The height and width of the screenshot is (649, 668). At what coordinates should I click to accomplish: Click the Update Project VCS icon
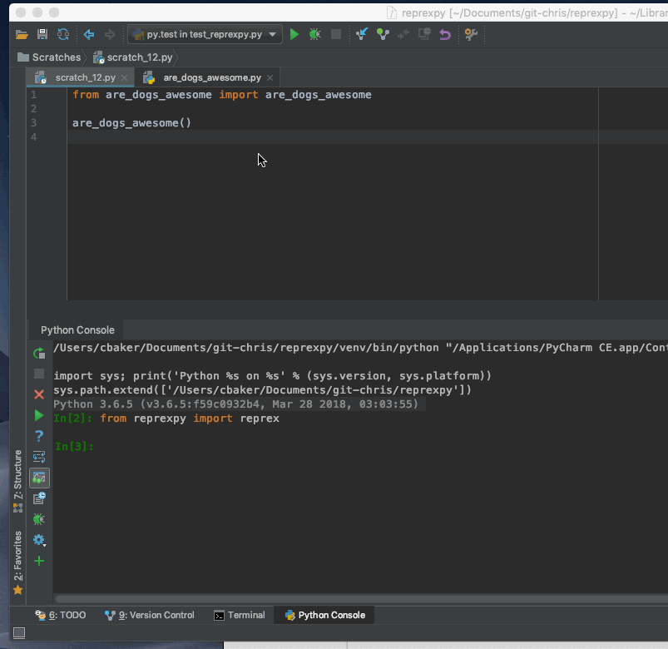(x=362, y=34)
